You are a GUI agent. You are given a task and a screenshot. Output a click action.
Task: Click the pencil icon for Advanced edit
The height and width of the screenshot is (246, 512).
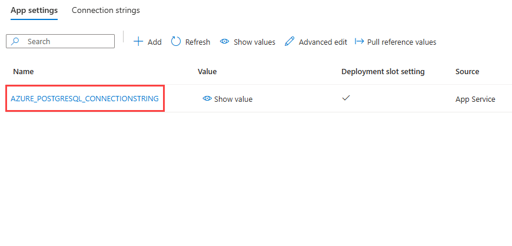click(289, 42)
